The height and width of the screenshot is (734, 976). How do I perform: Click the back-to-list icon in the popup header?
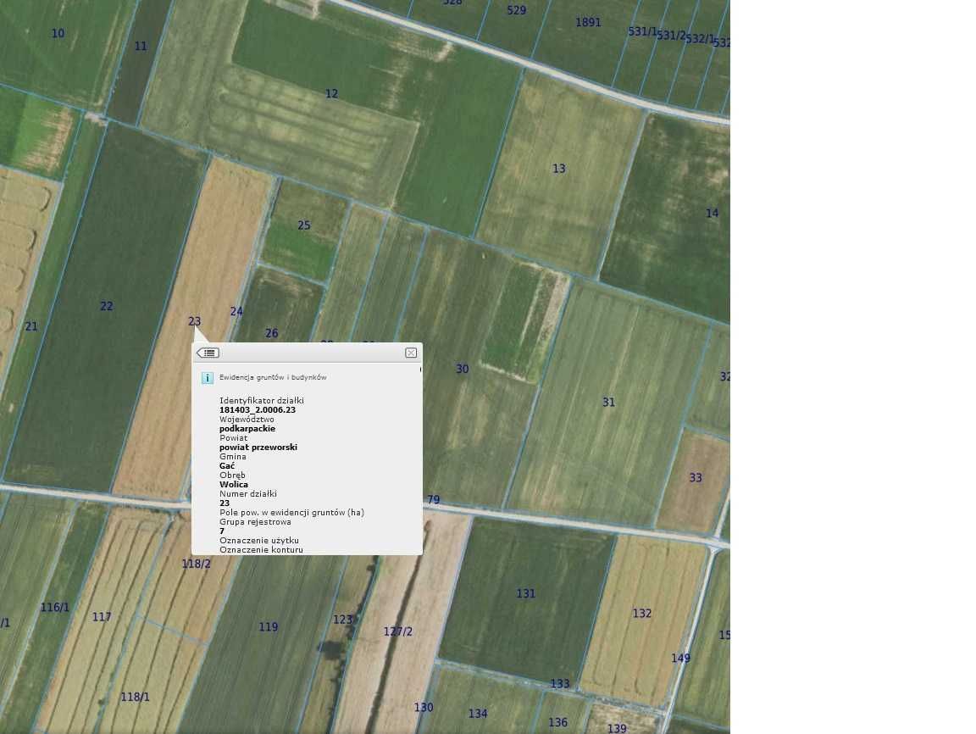click(208, 353)
